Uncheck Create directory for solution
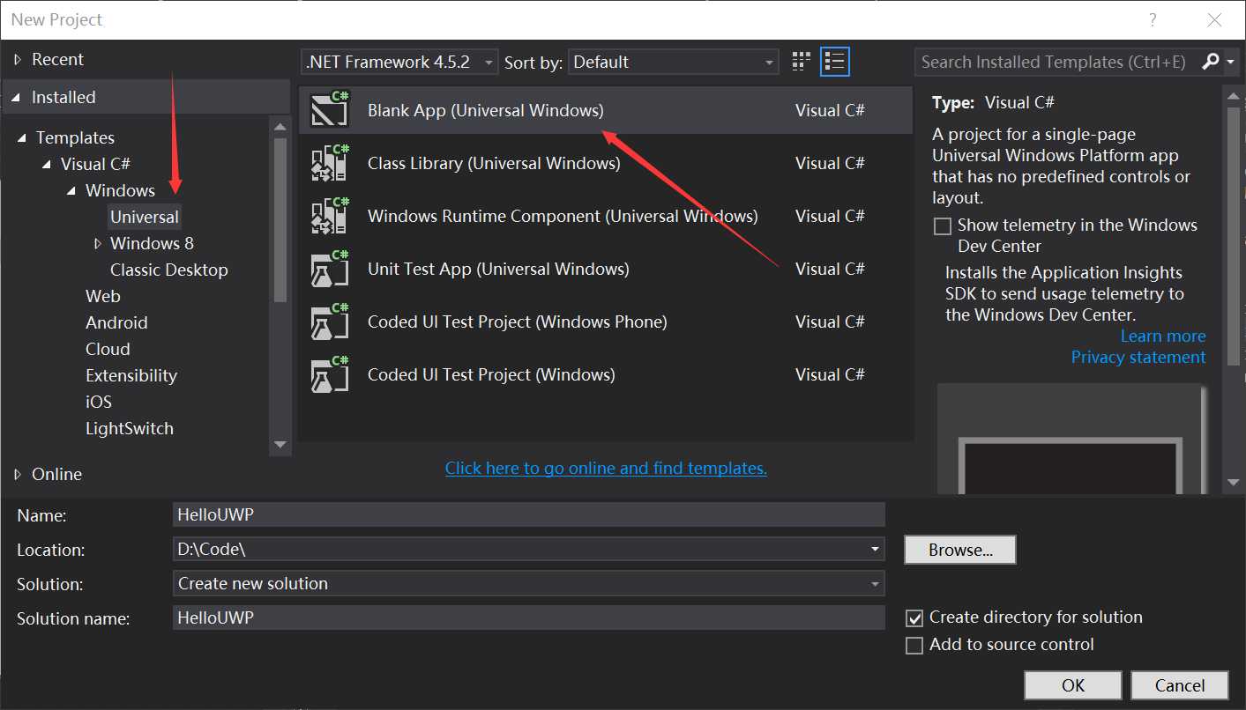Image resolution: width=1246 pixels, height=710 pixels. click(x=914, y=618)
